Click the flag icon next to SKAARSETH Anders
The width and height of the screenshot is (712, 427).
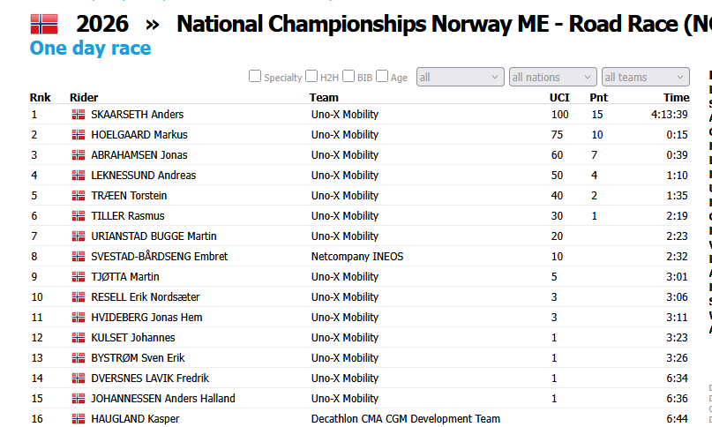(x=79, y=115)
